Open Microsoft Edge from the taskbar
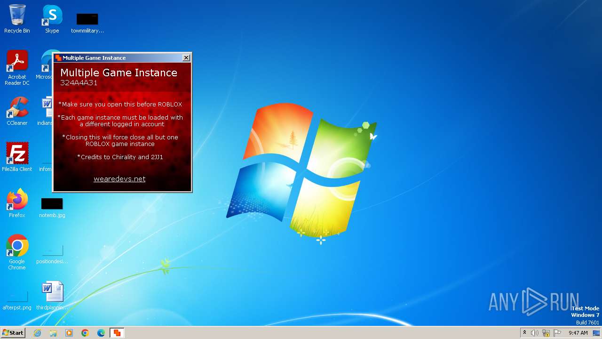 (x=101, y=333)
